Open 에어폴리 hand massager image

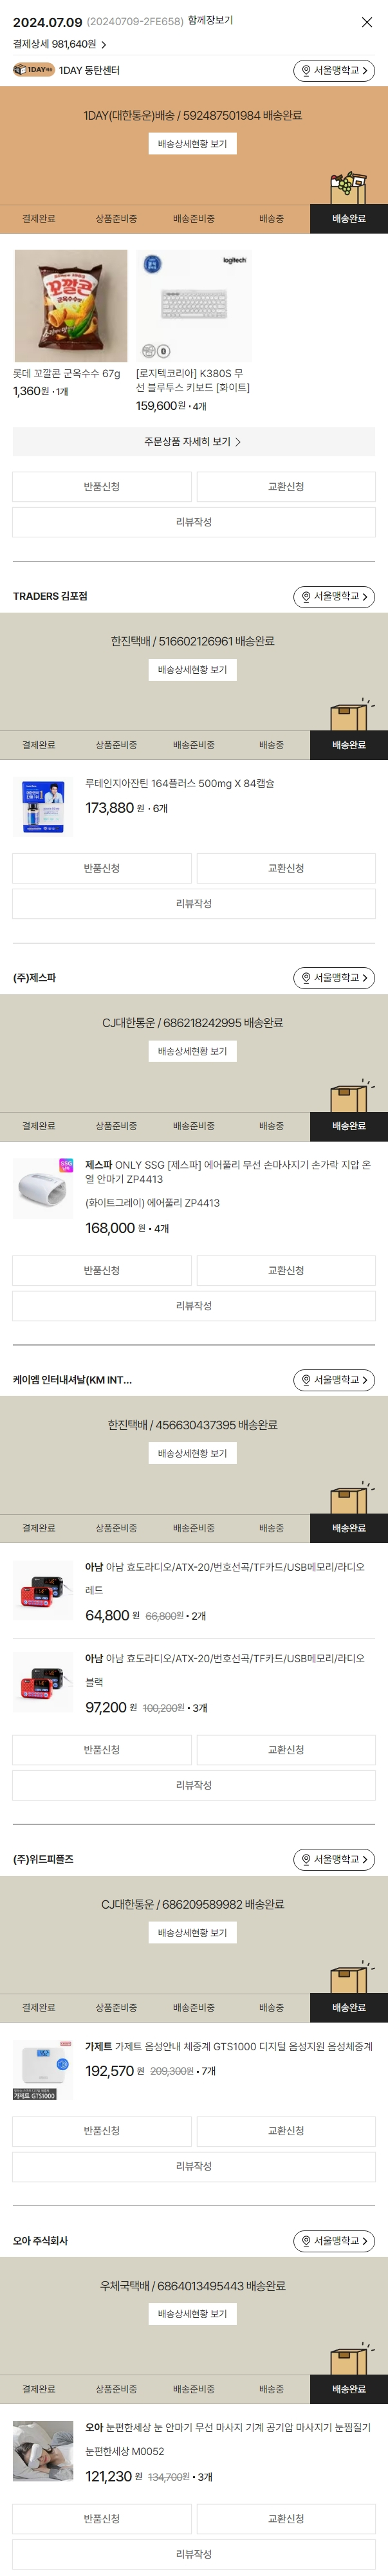point(43,1188)
